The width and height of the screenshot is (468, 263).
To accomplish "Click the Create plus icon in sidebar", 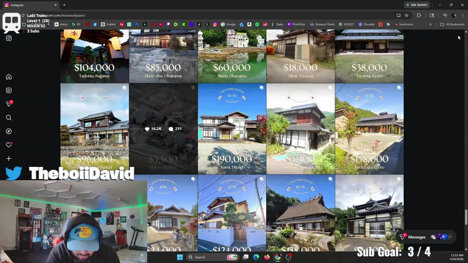I will point(9,159).
